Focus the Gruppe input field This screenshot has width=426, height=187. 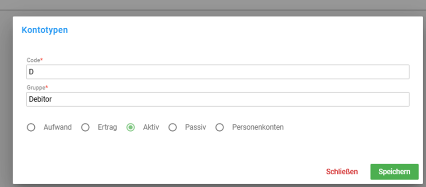[218, 99]
